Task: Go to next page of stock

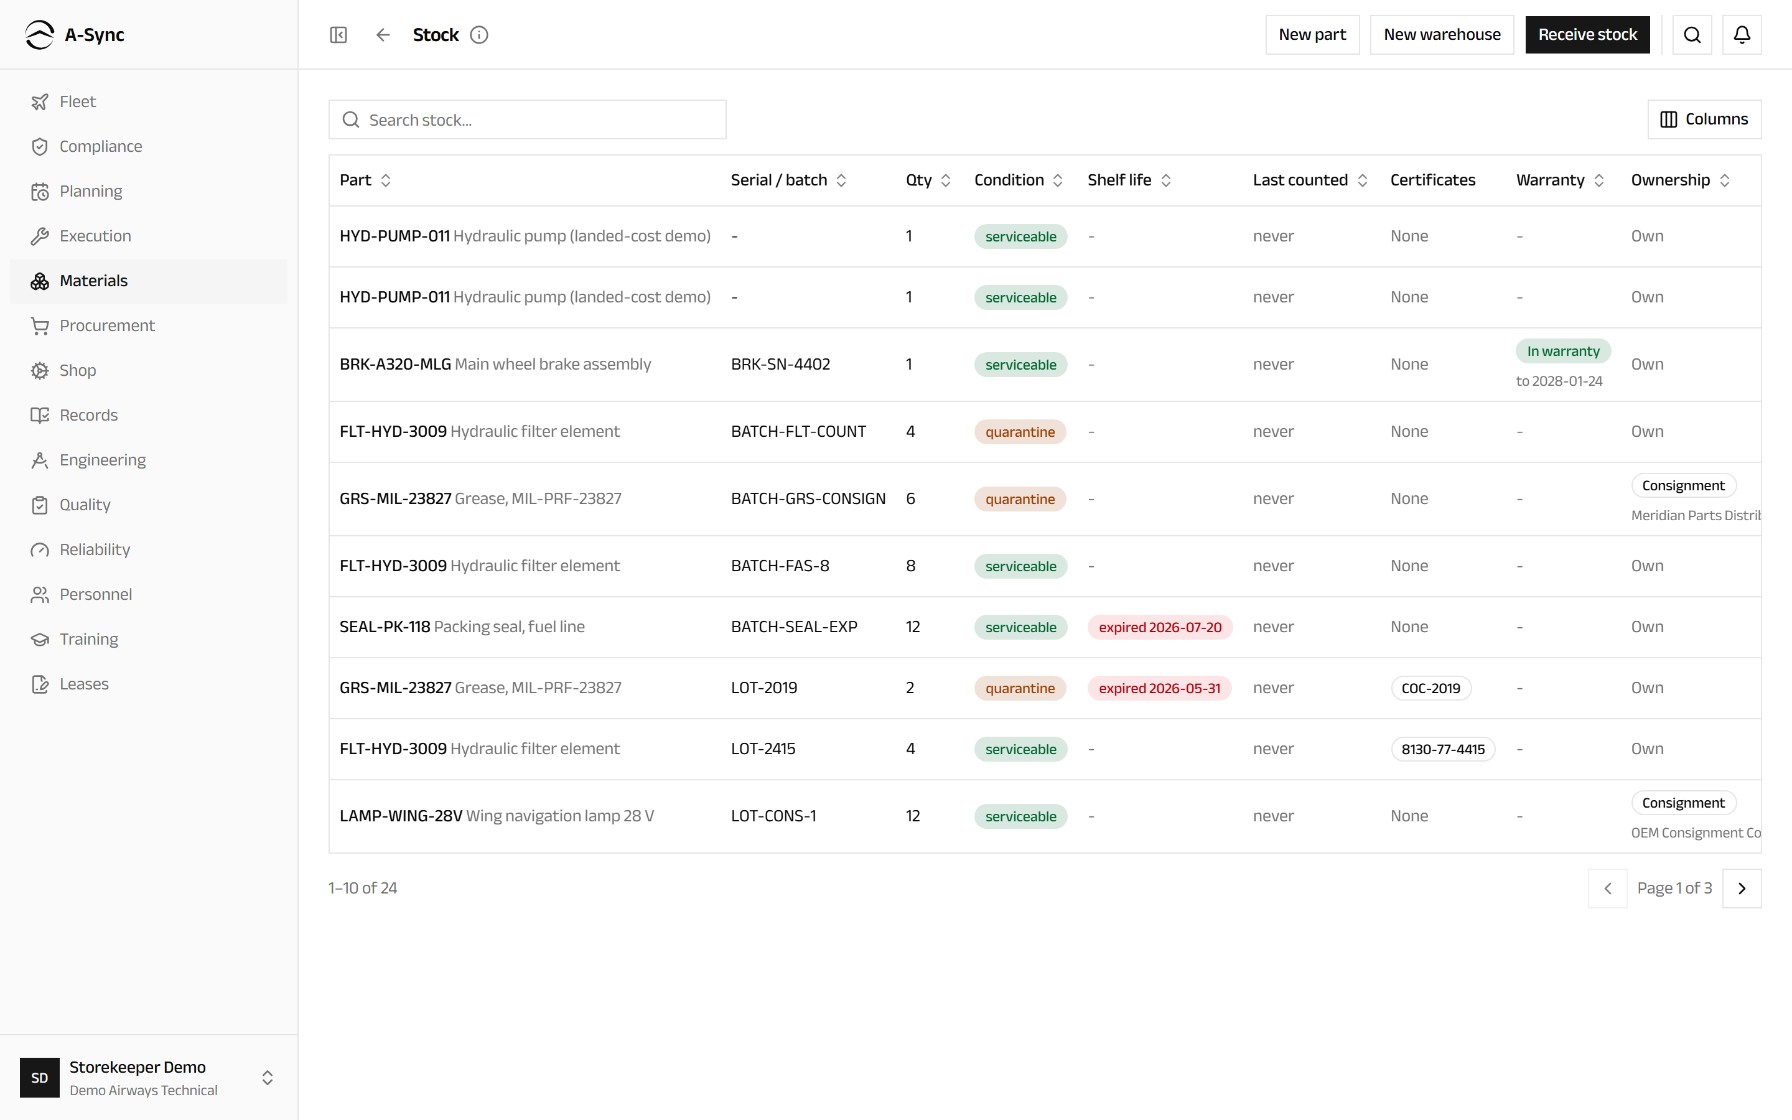Action: tap(1742, 888)
